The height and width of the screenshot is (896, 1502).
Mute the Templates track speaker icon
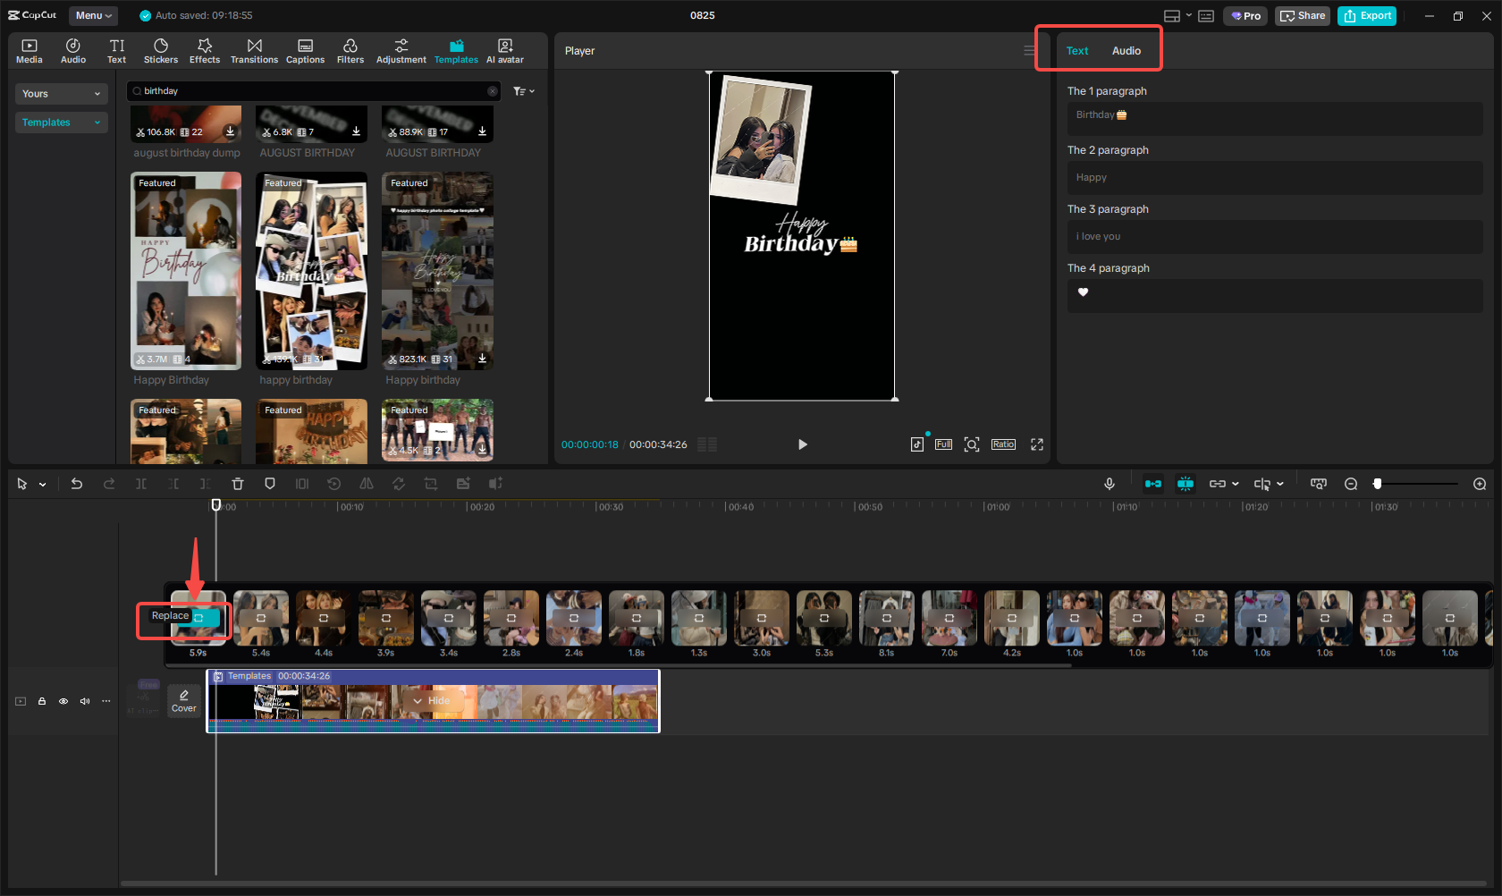tap(85, 701)
